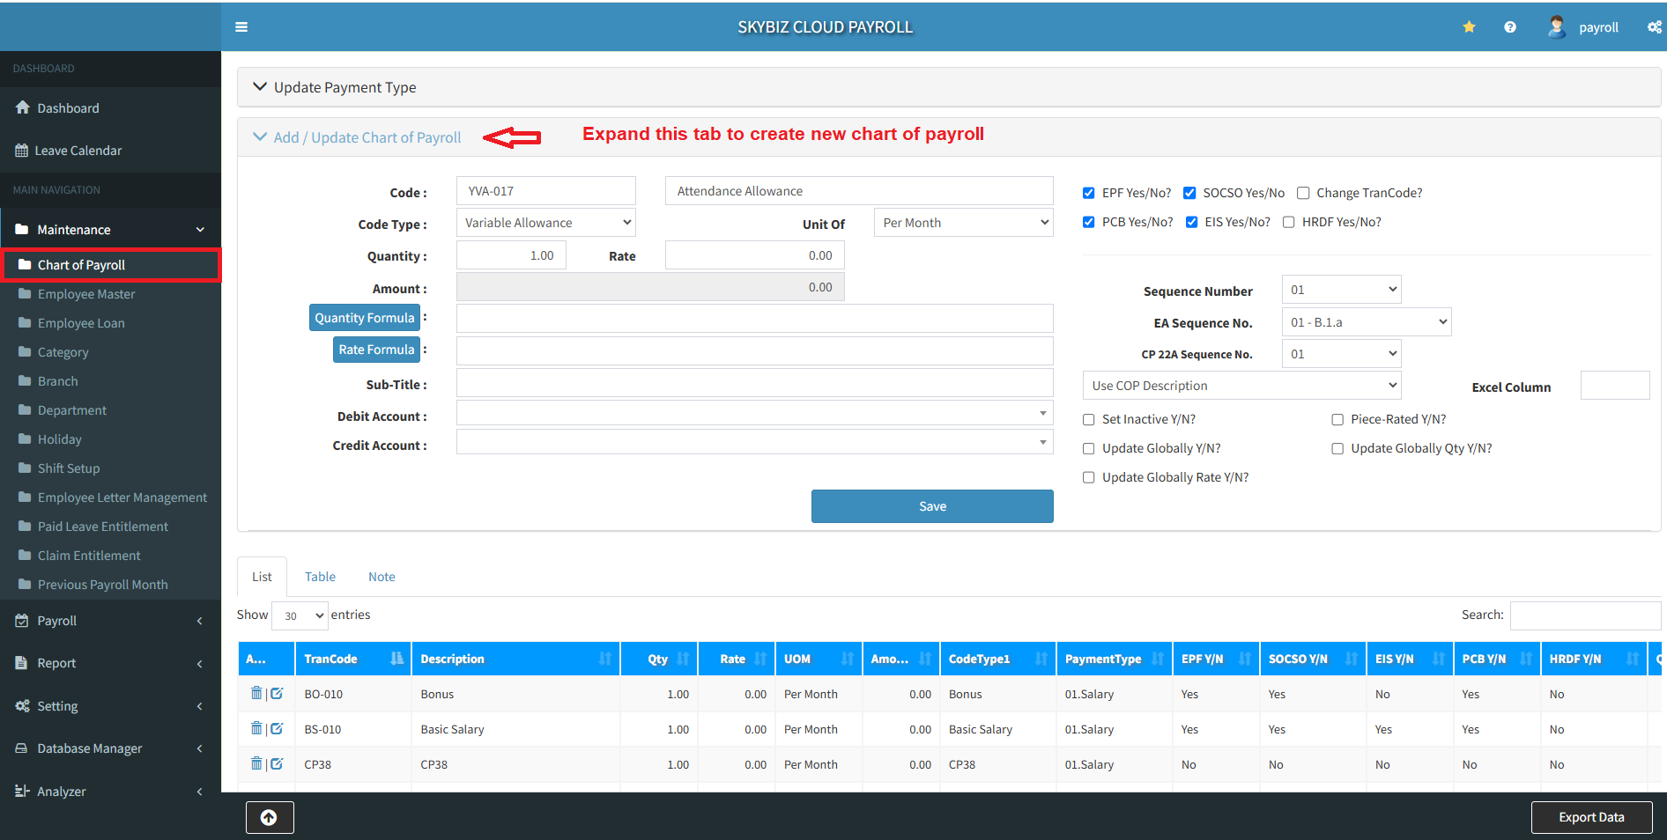
Task: Open the settings gears icon in header
Action: (1654, 27)
